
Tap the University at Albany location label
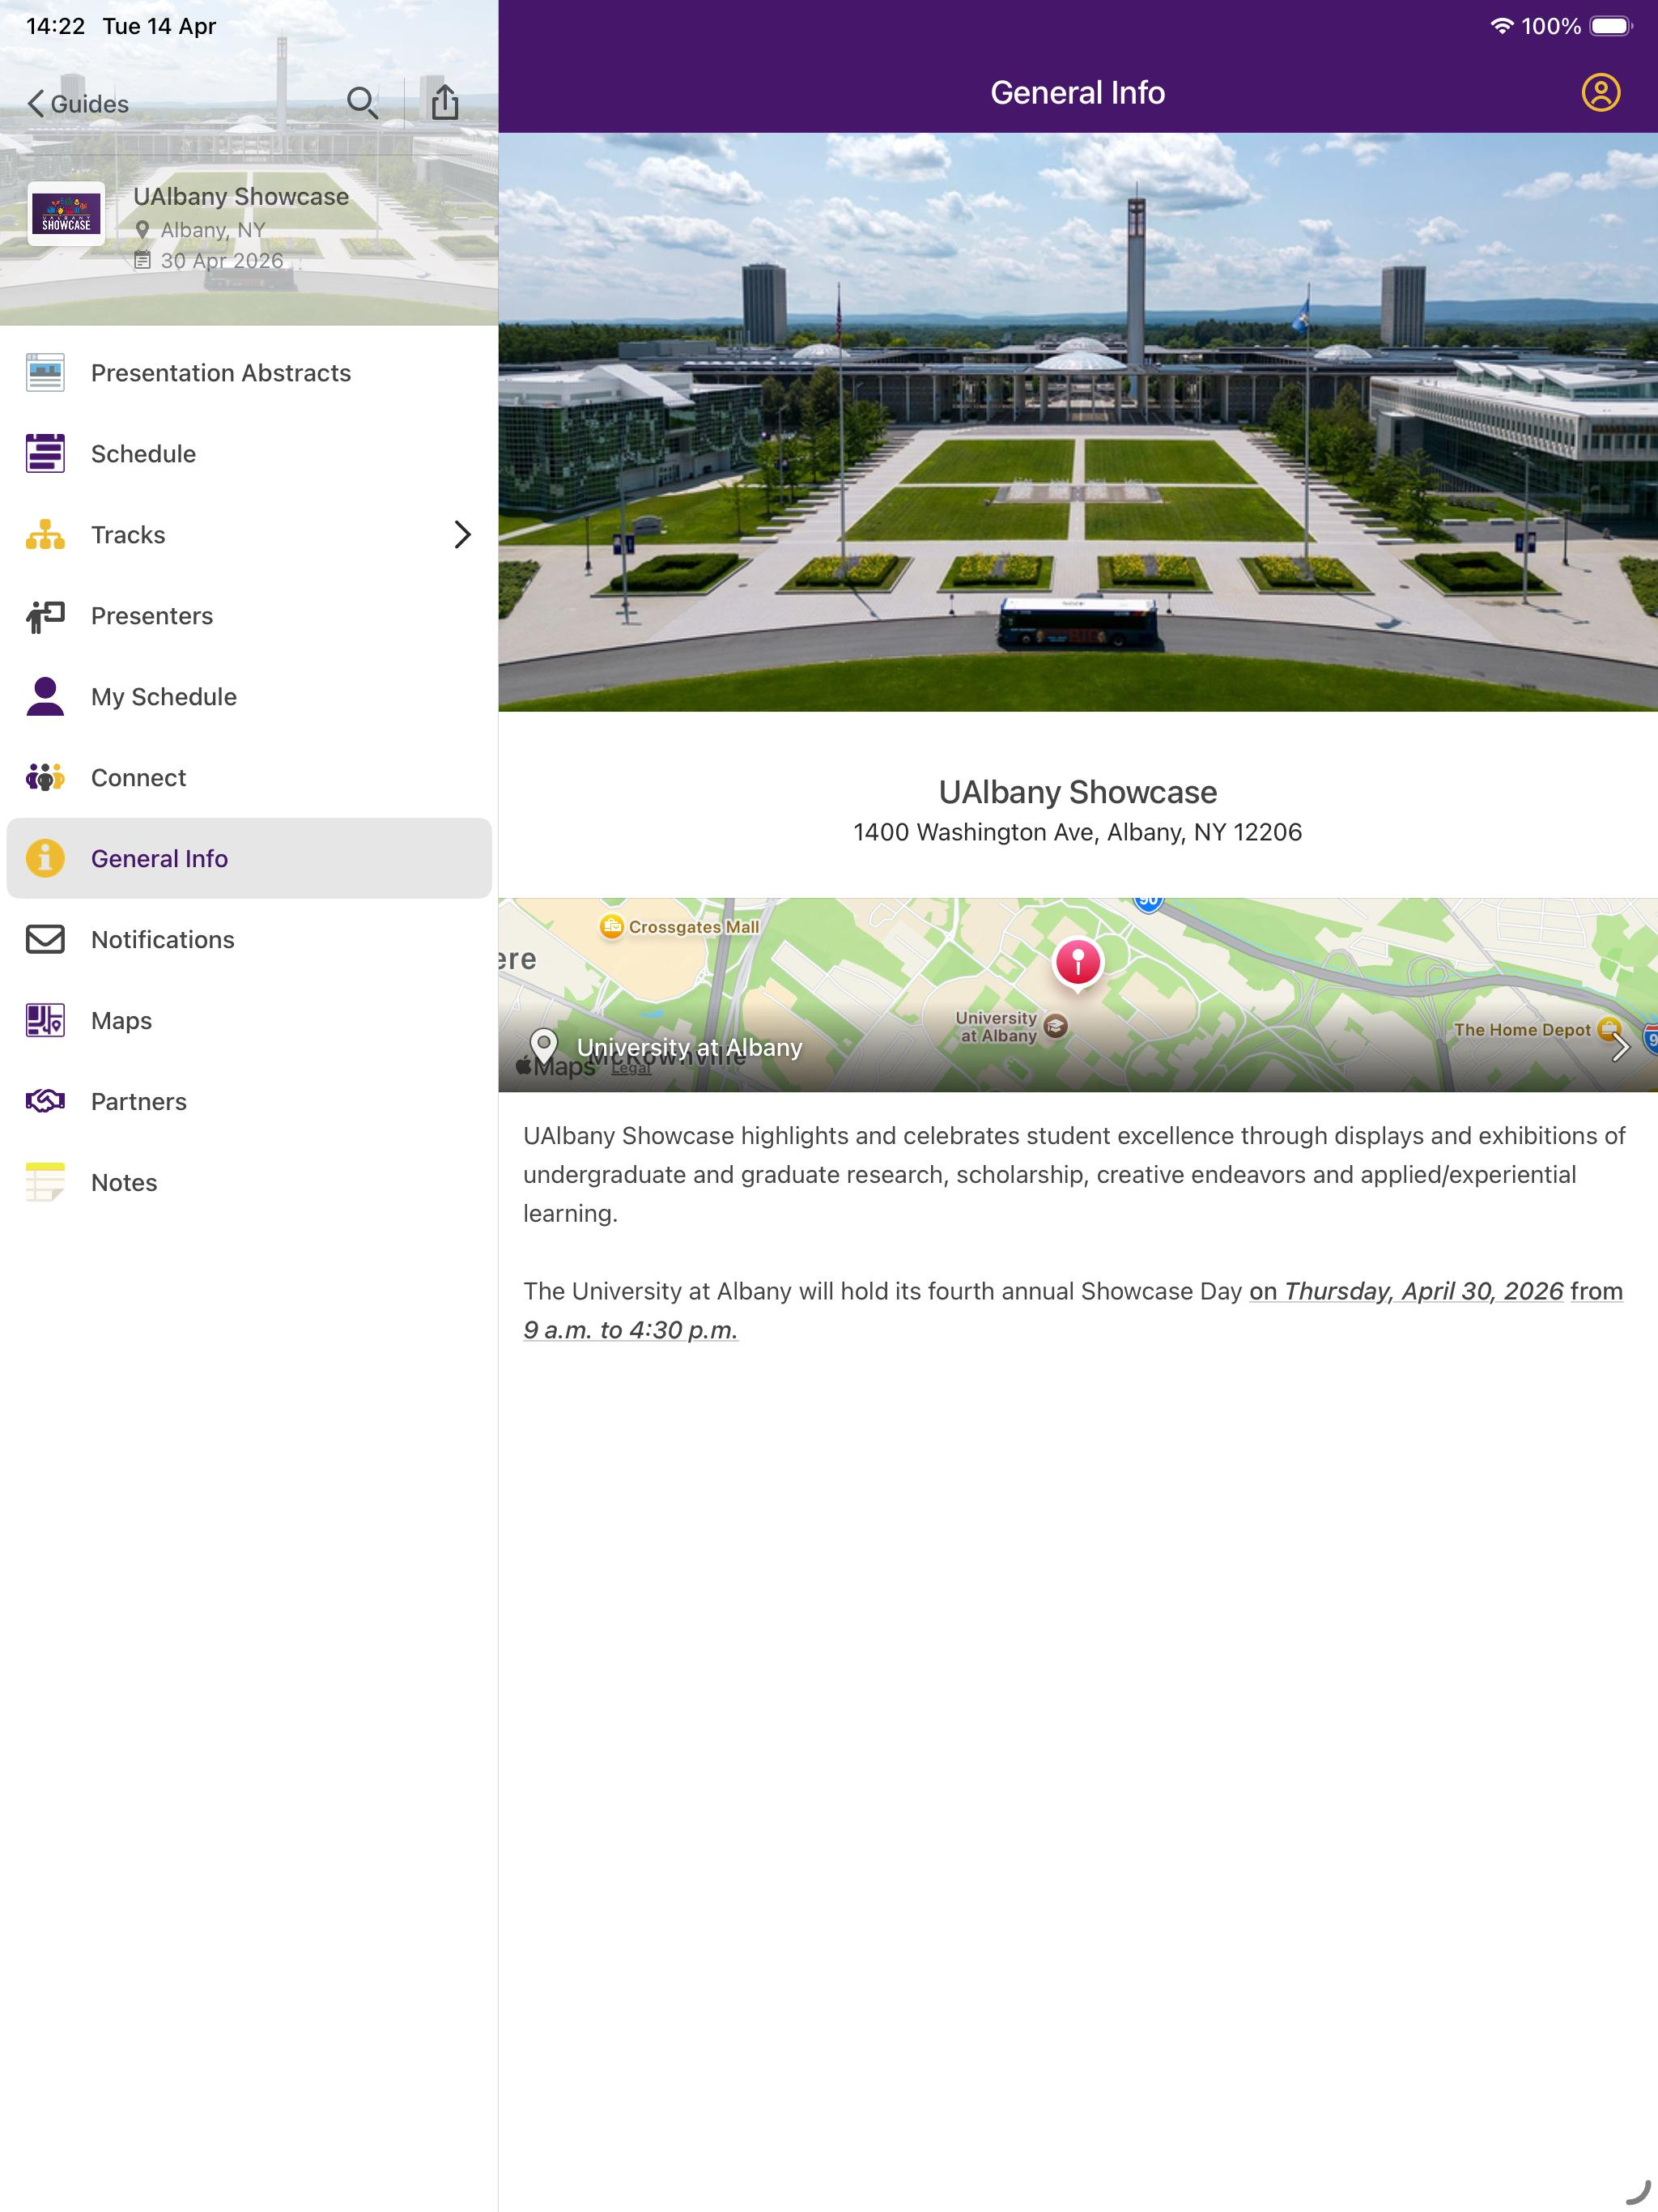[689, 1048]
